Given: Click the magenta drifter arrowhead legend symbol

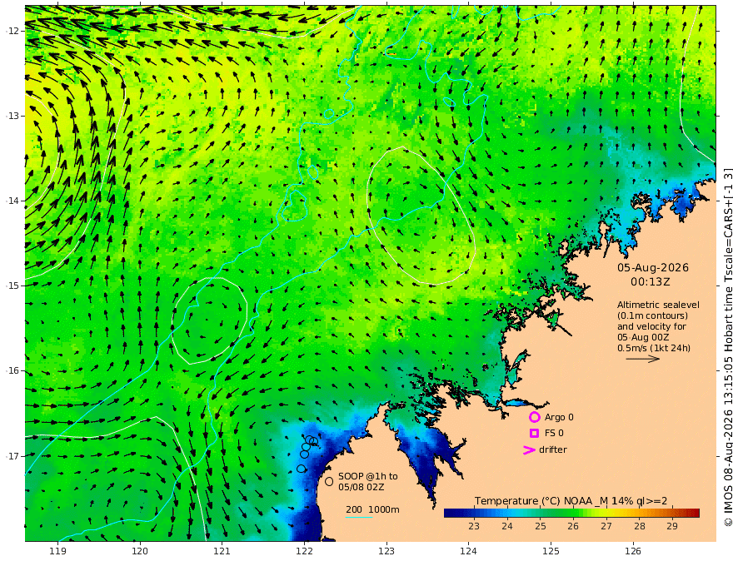Looking at the screenshot, I should point(529,450).
